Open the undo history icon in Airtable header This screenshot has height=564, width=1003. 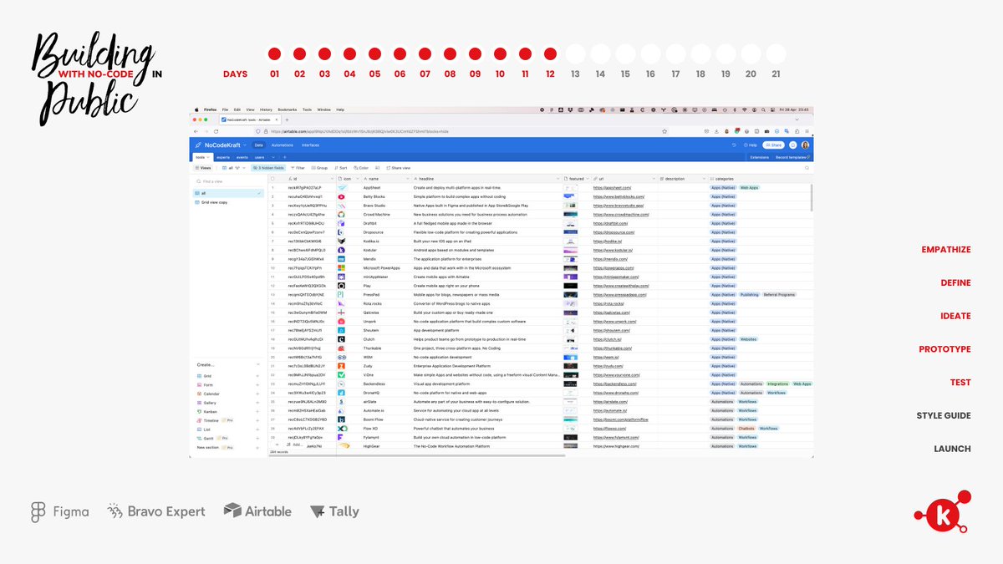click(x=734, y=145)
